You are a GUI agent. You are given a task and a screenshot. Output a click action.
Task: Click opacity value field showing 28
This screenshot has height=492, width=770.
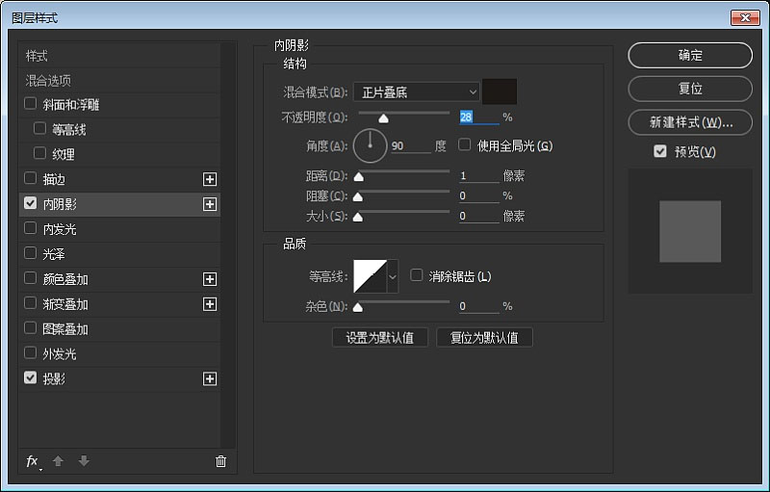[478, 117]
